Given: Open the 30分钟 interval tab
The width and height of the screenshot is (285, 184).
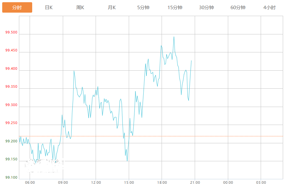Looking at the screenshot, I should click(206, 7).
